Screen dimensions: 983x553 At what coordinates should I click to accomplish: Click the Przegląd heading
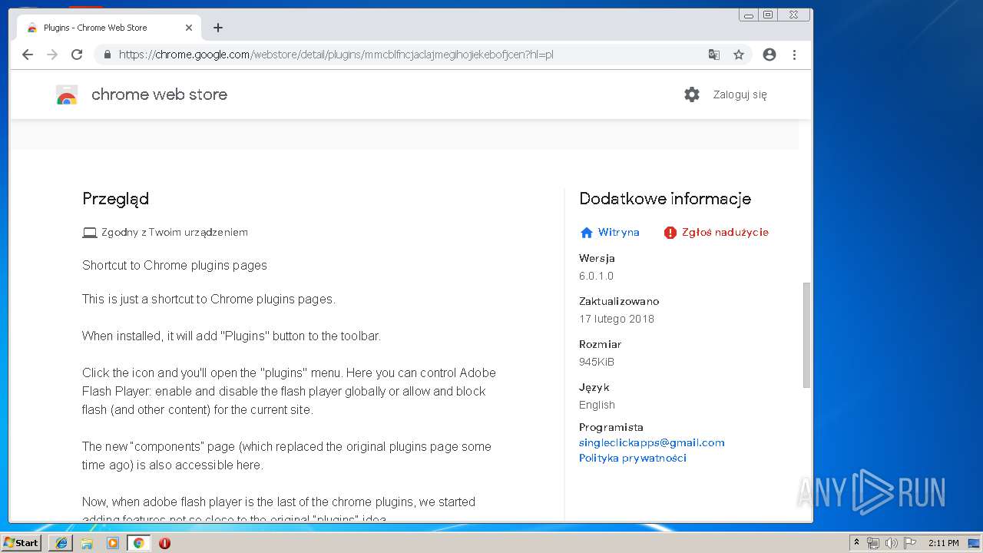[115, 199]
